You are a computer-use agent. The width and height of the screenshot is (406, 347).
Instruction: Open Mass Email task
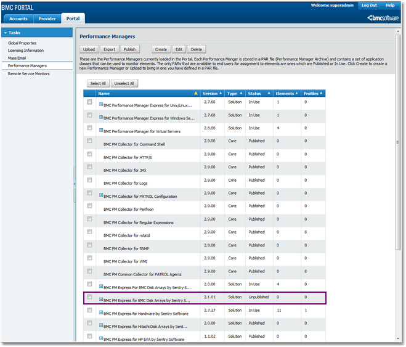click(x=17, y=58)
